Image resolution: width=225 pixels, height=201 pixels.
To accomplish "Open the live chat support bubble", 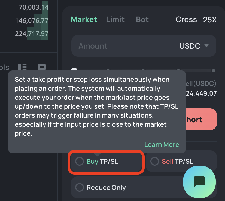I will pos(199,182).
